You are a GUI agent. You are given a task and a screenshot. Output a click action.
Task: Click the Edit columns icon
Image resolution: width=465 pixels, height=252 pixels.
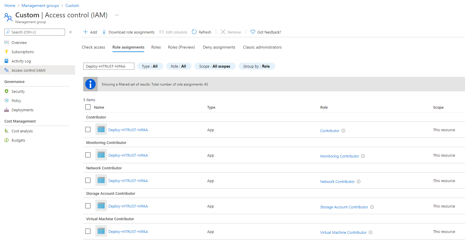click(162, 32)
